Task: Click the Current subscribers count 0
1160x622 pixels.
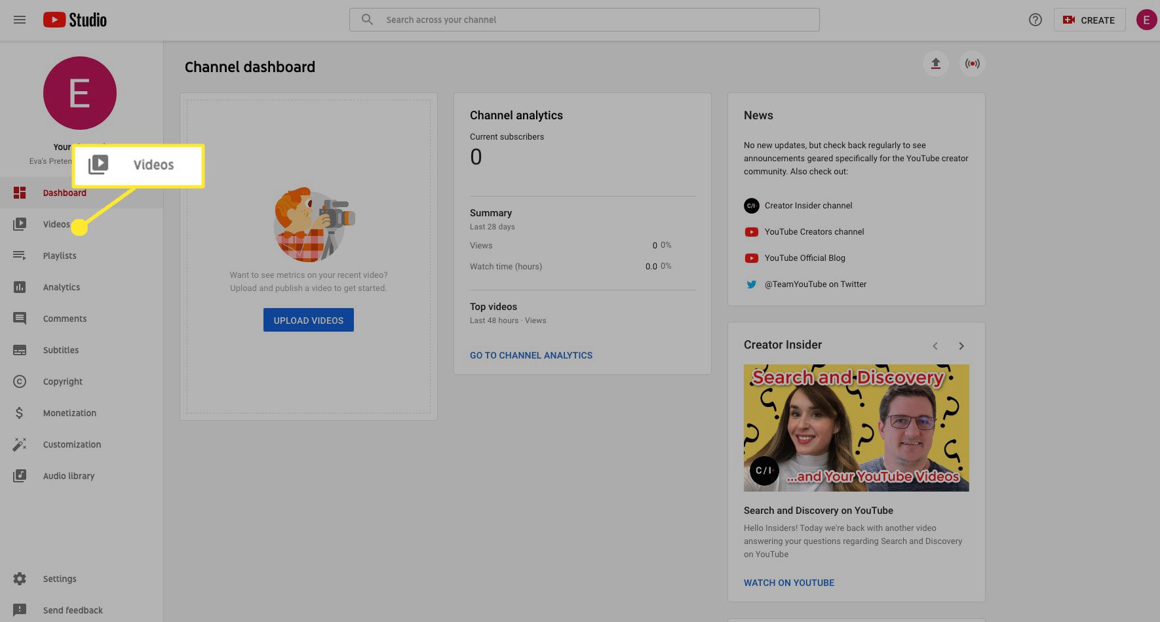Action: pyautogui.click(x=476, y=157)
